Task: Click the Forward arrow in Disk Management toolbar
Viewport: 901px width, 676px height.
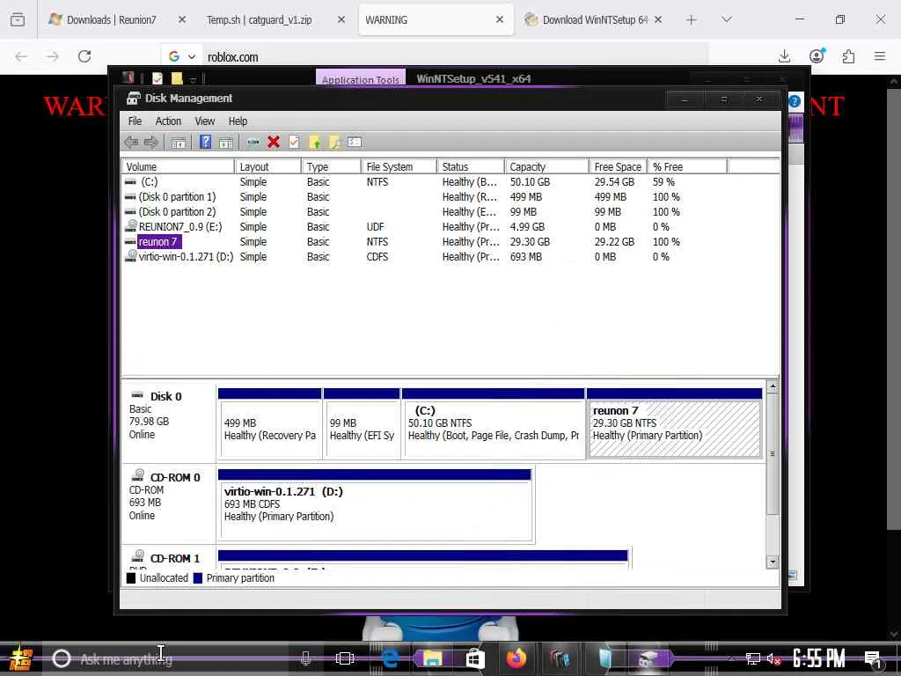Action: 151,142
